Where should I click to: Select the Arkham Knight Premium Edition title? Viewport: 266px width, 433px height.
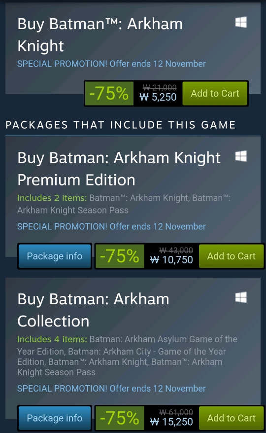[x=119, y=169]
